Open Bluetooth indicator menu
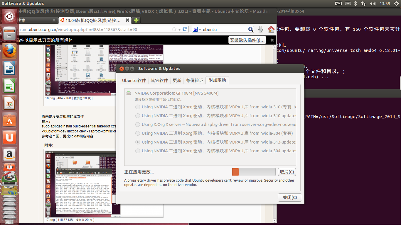This screenshot has width=401, height=225. tap(355, 4)
